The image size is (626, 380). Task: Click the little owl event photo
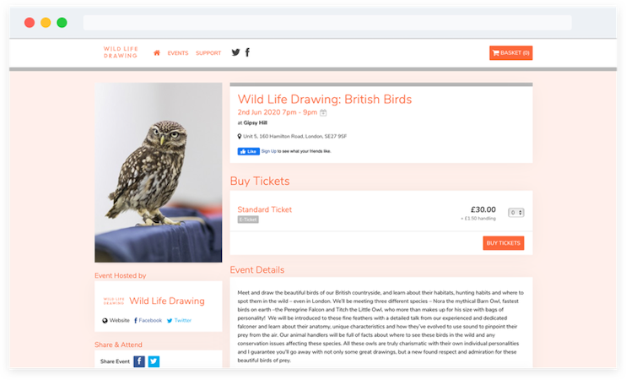[159, 172]
